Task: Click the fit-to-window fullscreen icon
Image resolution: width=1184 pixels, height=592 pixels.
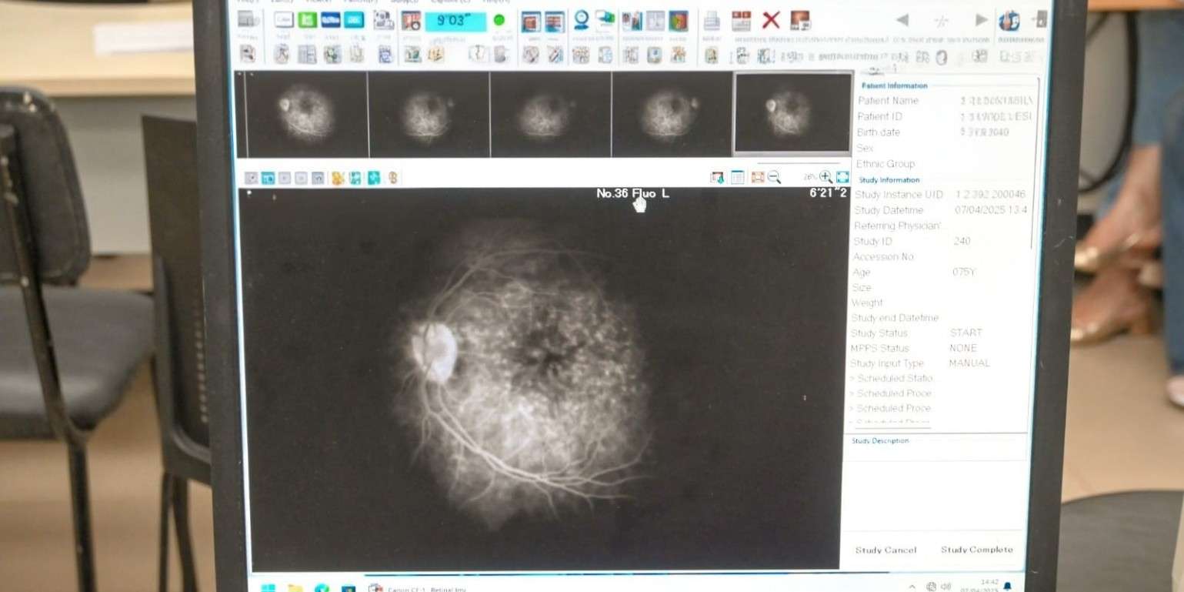Action: (x=842, y=177)
